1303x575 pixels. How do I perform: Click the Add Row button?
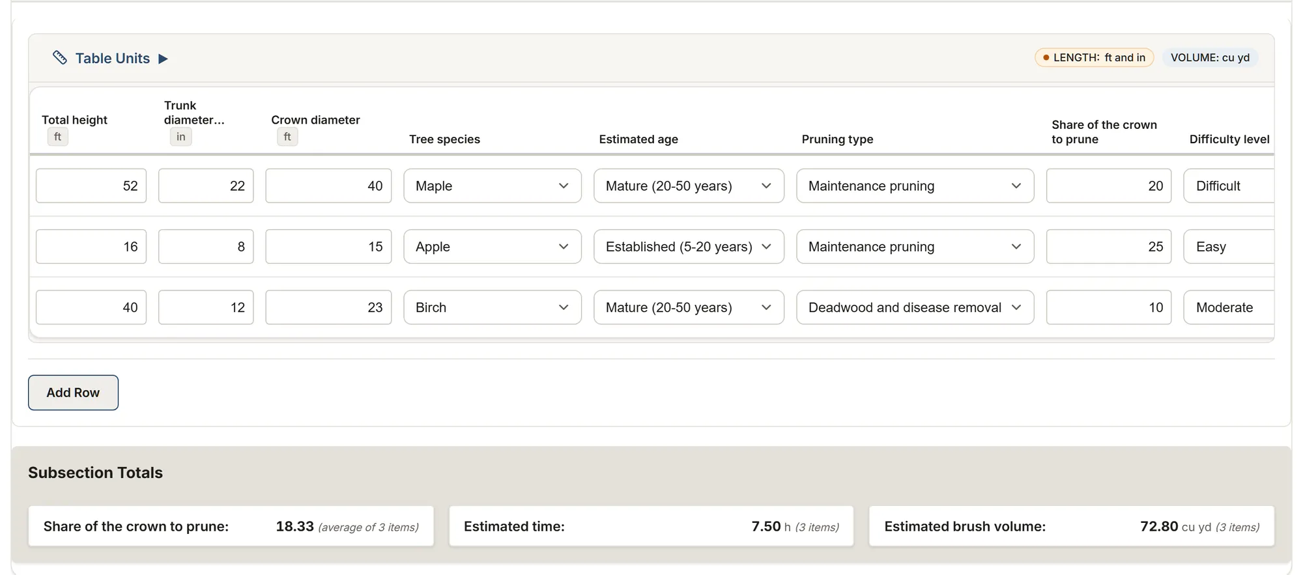tap(73, 393)
